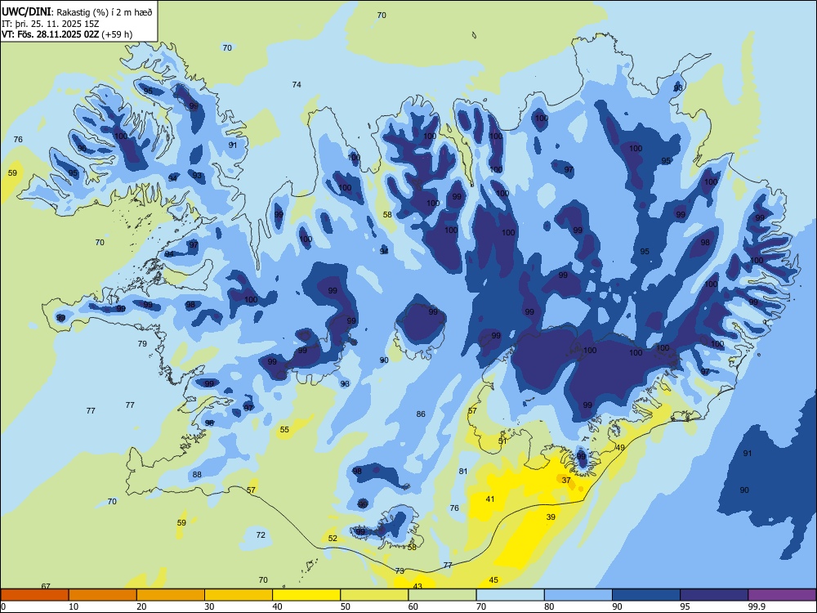The width and height of the screenshot is (817, 613).
Task: Select the '88' value on the southwest peninsula
Action: pyautogui.click(x=196, y=474)
